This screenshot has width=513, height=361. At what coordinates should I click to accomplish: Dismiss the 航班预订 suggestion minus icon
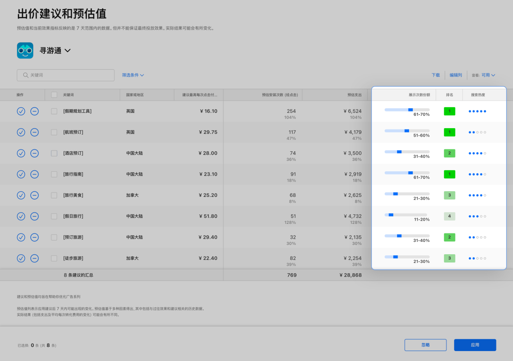tap(34, 132)
